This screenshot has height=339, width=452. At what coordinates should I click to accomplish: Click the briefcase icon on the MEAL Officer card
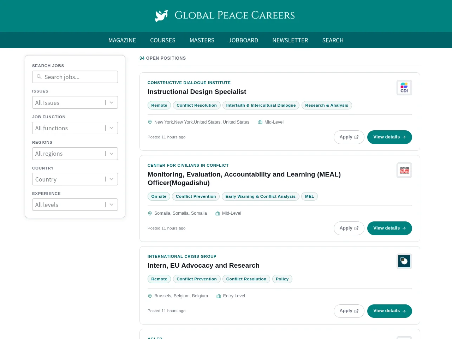[218, 213]
